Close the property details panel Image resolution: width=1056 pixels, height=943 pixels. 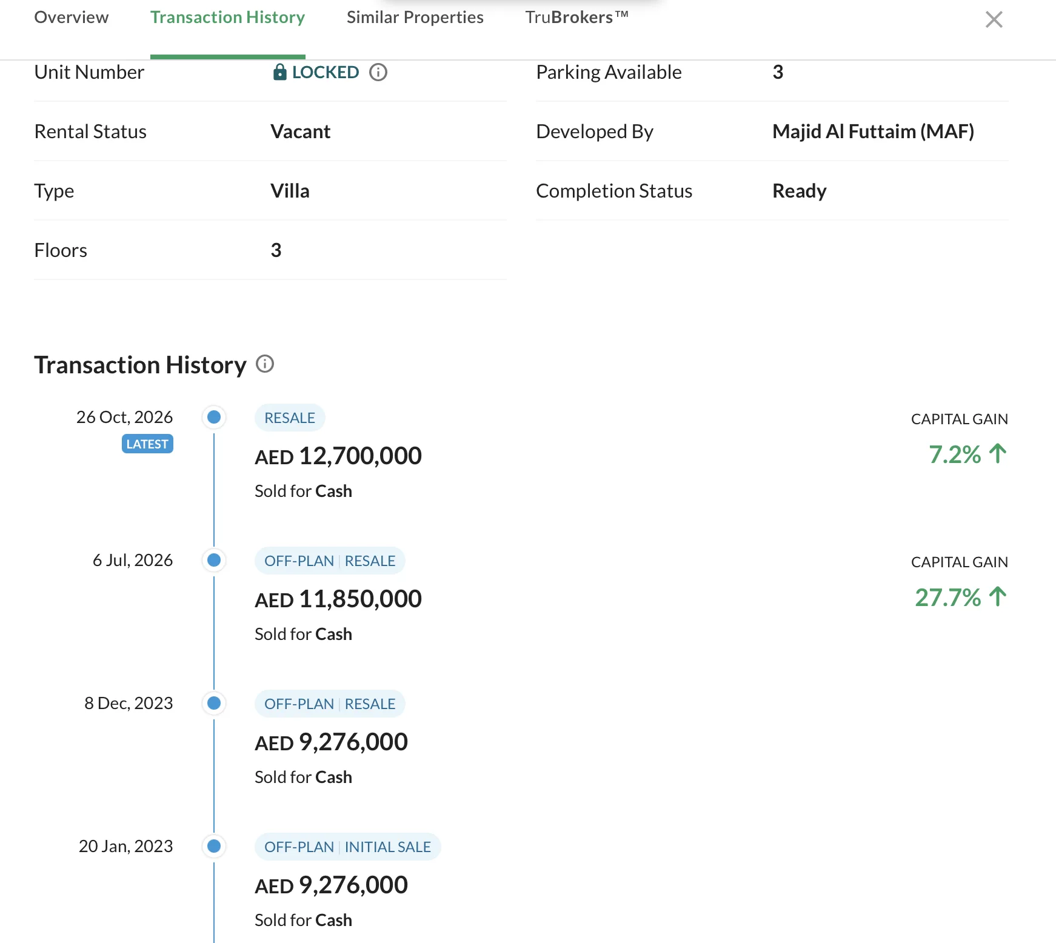click(994, 19)
